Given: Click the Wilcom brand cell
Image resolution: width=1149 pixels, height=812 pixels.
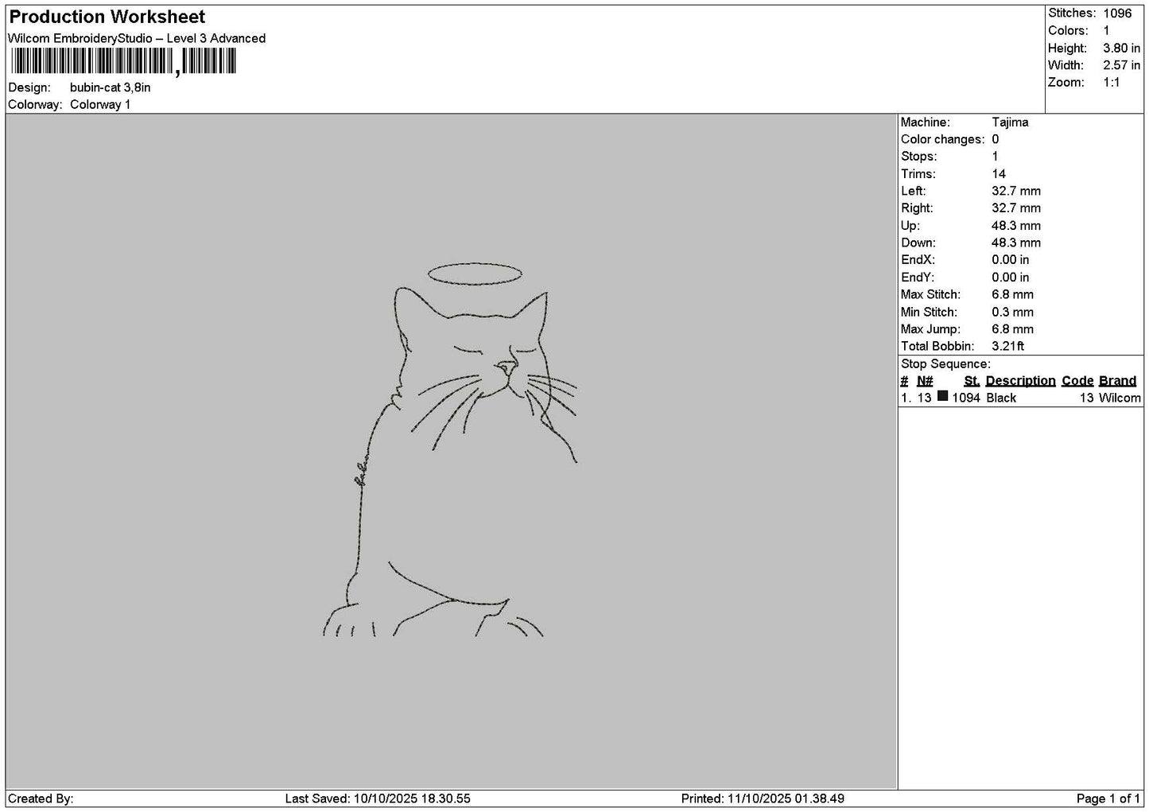Looking at the screenshot, I should 1120,398.
